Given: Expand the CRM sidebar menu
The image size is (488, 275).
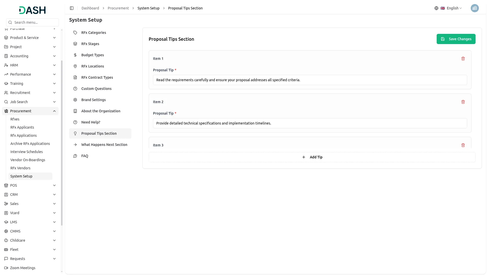Looking at the screenshot, I should tap(30, 195).
